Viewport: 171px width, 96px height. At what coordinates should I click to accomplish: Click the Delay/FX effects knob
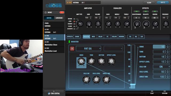[146, 24]
